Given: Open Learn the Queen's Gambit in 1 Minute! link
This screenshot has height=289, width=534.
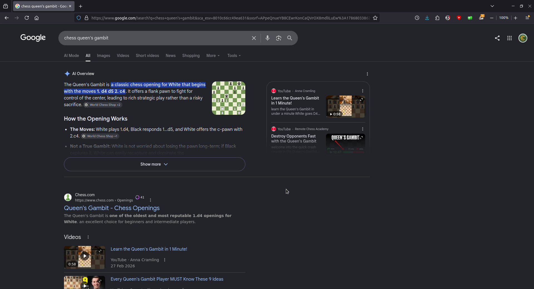Looking at the screenshot, I should coord(149,249).
